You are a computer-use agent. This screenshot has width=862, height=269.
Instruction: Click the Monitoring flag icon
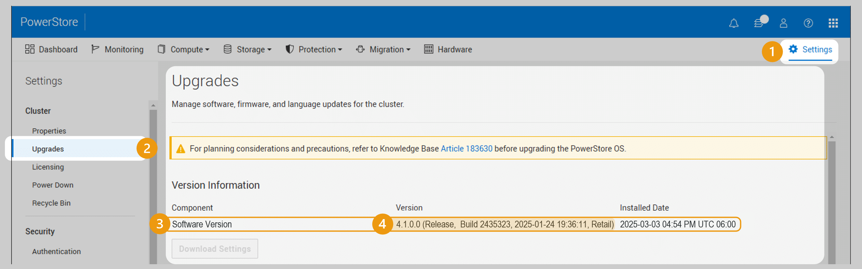pos(95,49)
